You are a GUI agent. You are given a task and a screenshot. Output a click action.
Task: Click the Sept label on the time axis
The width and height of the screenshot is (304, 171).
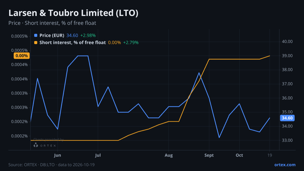coord(209,155)
